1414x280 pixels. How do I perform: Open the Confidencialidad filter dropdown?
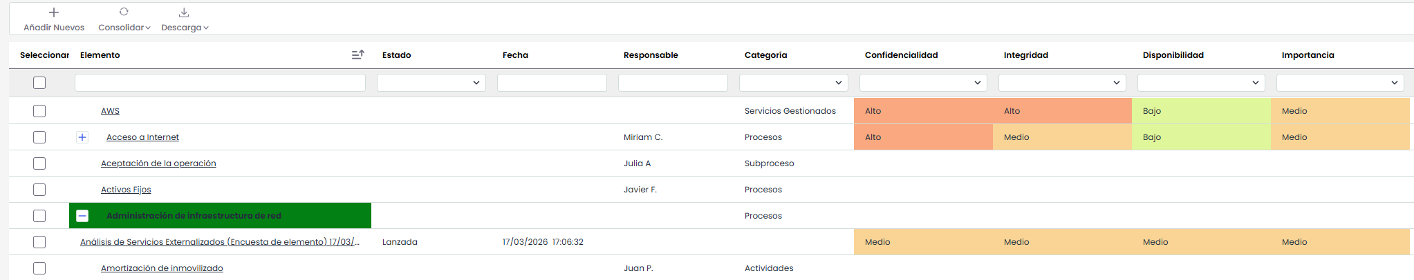tap(922, 83)
